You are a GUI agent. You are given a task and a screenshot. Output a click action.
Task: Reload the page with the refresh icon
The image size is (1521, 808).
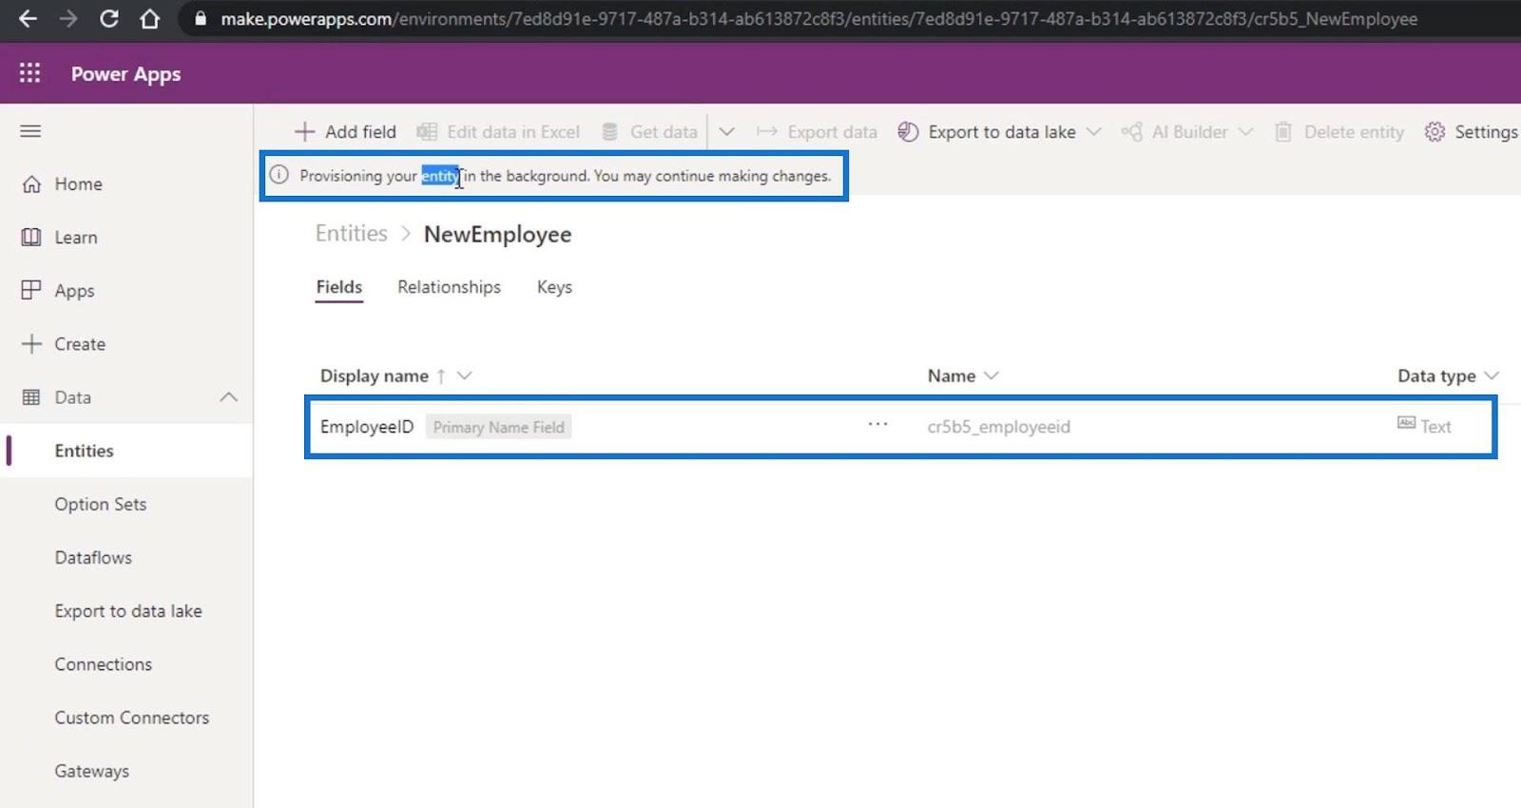pos(109,18)
